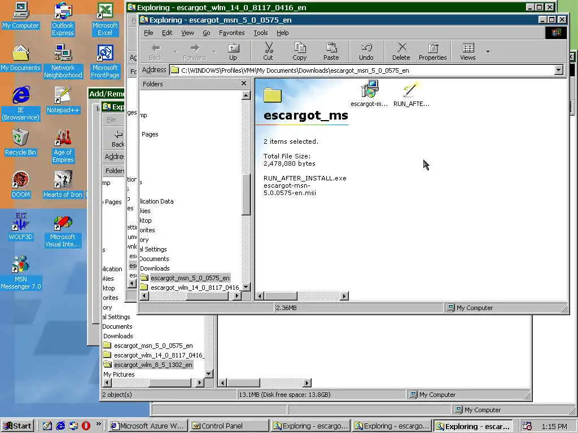Open the Tools menu
The height and width of the screenshot is (433, 578).
[261, 33]
